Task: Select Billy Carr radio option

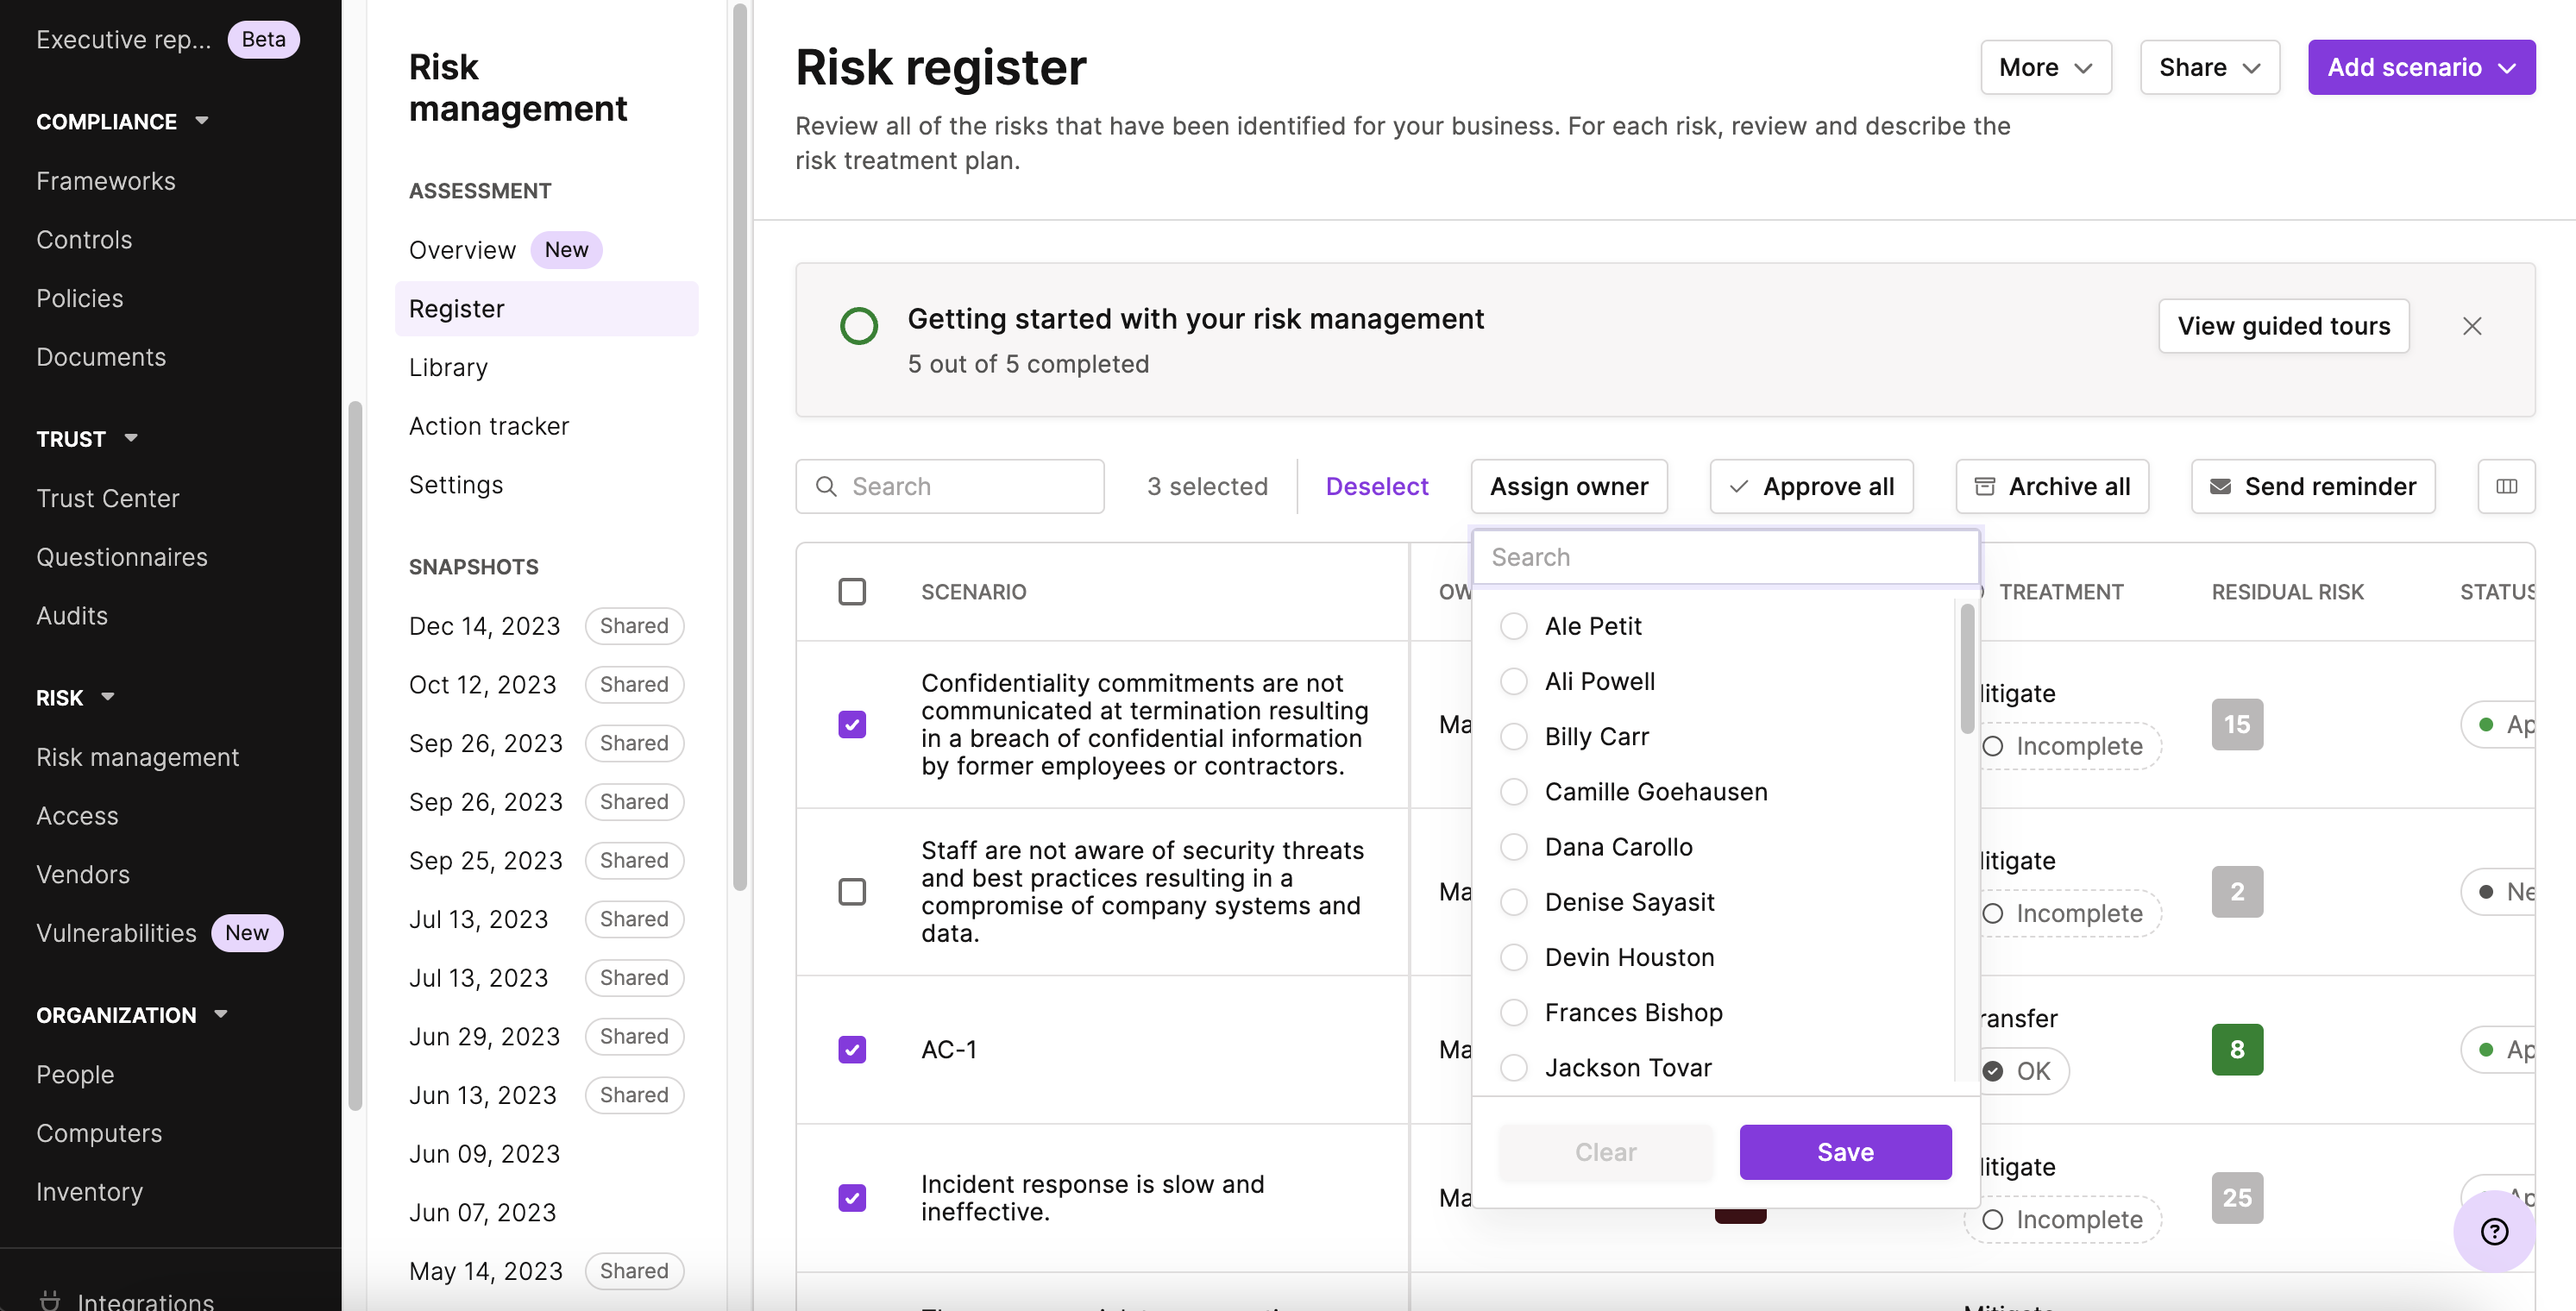Action: pyautogui.click(x=1514, y=736)
